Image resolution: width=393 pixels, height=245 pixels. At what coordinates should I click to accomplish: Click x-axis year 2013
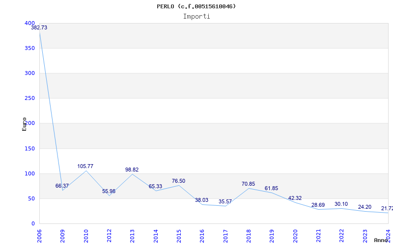click(132, 236)
